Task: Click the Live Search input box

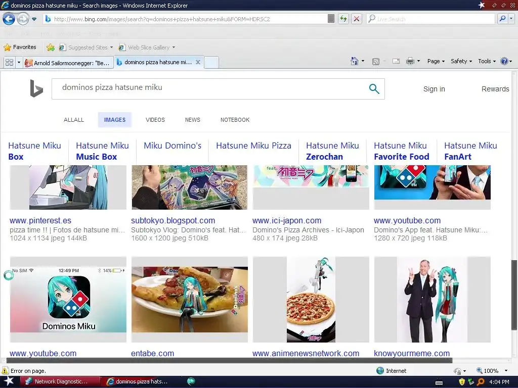Action: (431, 19)
